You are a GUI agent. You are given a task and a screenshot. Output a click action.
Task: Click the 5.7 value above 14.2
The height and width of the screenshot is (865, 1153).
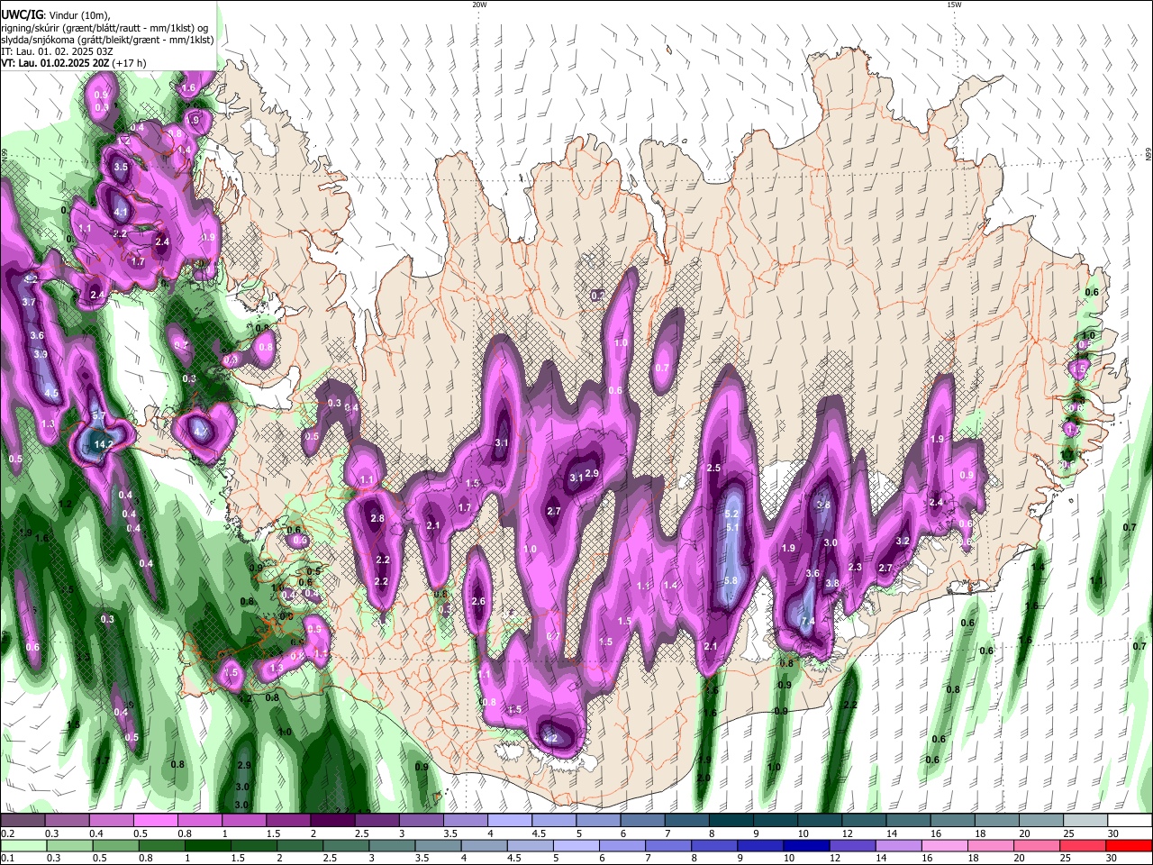pyautogui.click(x=99, y=416)
